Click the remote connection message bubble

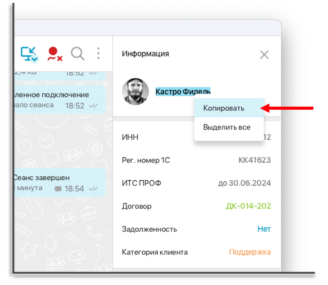click(x=60, y=99)
